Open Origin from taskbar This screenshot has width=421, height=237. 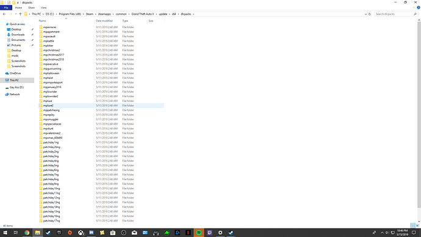pos(70,233)
